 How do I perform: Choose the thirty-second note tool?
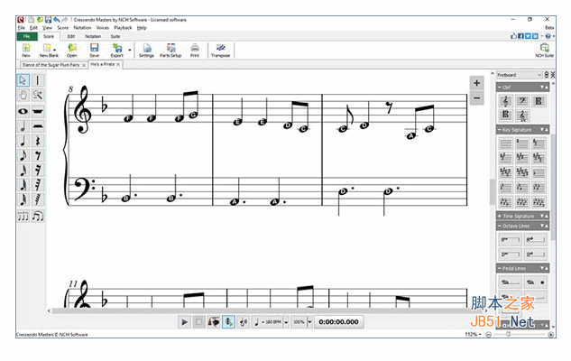click(23, 185)
